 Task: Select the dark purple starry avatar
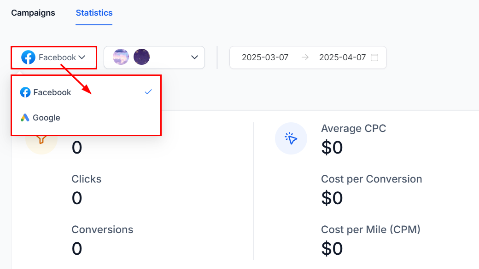pyautogui.click(x=141, y=57)
